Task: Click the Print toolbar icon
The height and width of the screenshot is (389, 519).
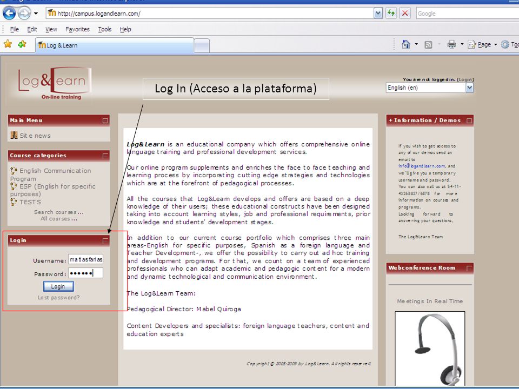Action: click(x=451, y=44)
